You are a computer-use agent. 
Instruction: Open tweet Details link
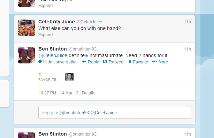(89, 93)
